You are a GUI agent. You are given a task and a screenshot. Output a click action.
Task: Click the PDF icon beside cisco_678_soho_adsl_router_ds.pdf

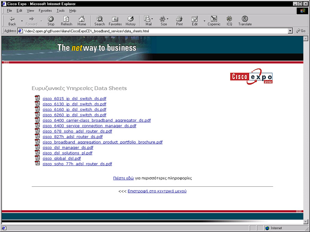coord(37,130)
